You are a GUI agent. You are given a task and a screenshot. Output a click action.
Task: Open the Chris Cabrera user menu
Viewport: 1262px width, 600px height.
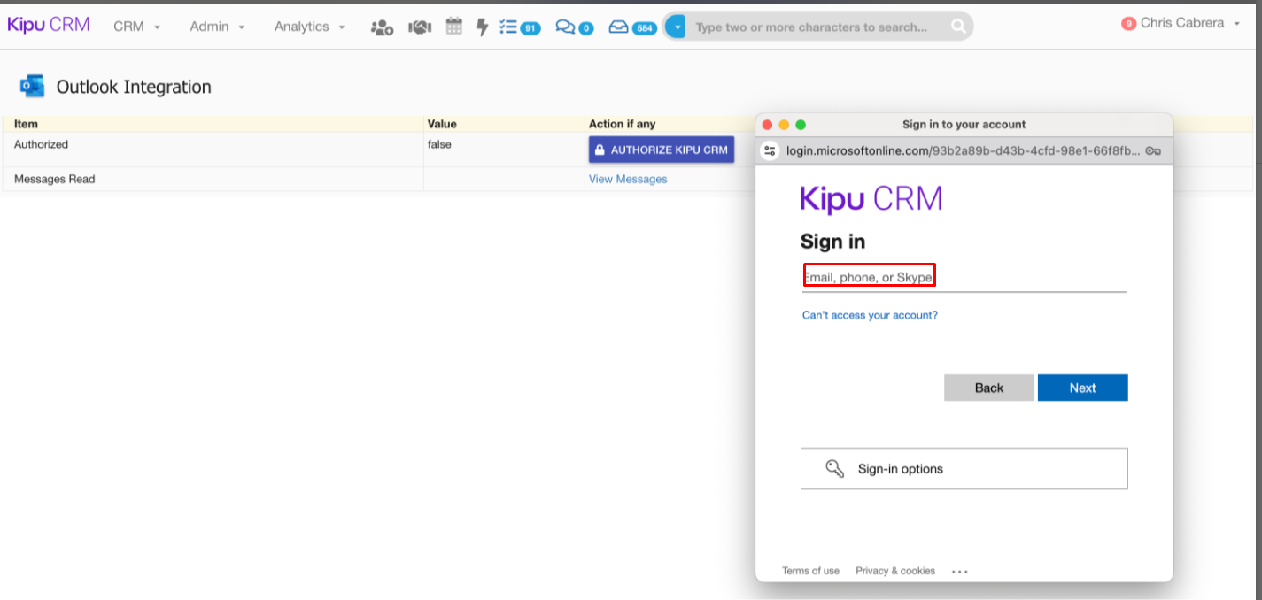1181,24
